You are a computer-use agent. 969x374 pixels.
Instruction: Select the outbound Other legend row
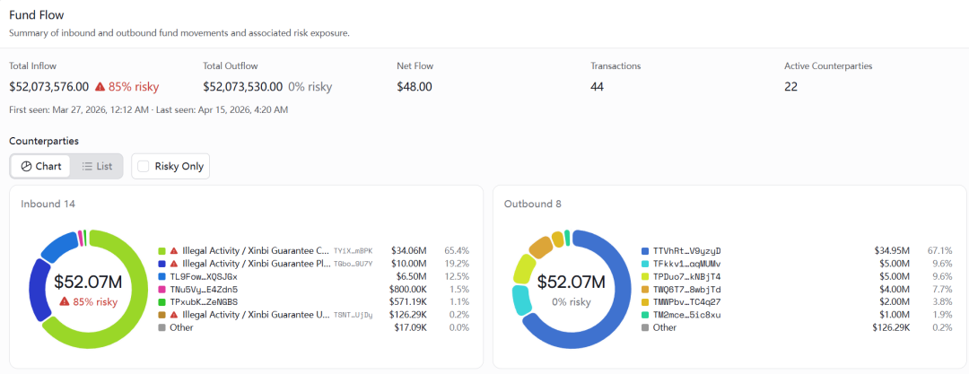click(665, 327)
